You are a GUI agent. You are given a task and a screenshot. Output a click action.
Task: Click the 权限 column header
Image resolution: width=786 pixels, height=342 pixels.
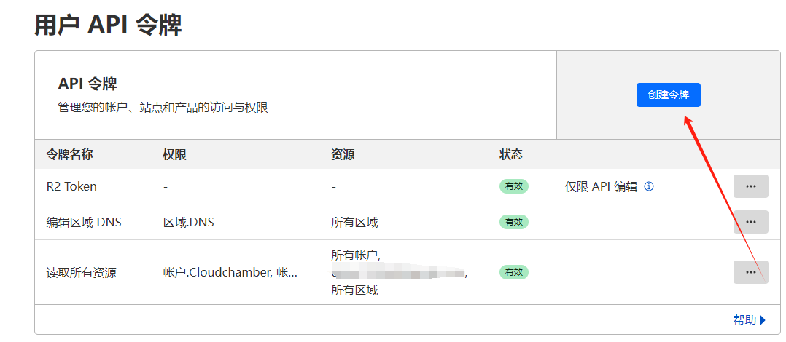[175, 154]
